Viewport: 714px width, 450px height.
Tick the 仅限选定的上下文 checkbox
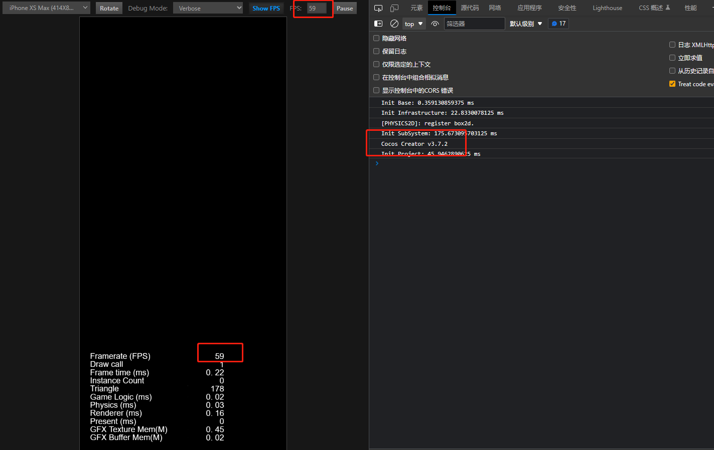click(x=376, y=64)
